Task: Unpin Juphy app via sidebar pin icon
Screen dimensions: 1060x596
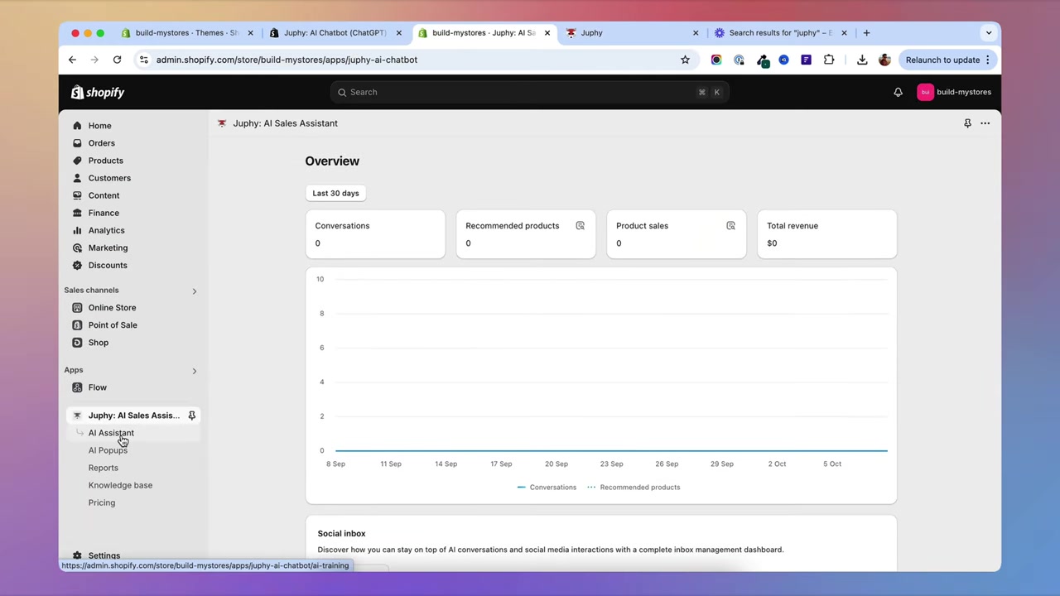Action: click(191, 416)
